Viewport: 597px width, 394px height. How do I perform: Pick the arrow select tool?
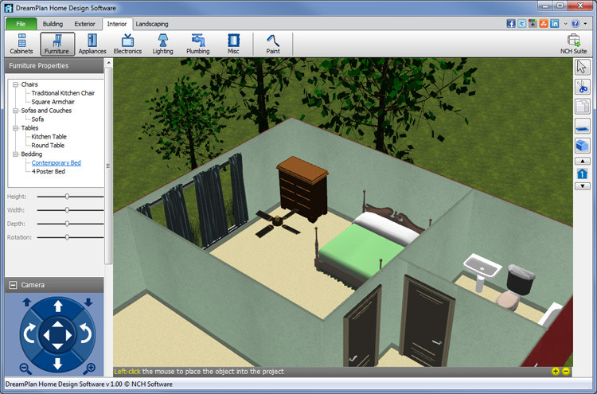coord(582,68)
